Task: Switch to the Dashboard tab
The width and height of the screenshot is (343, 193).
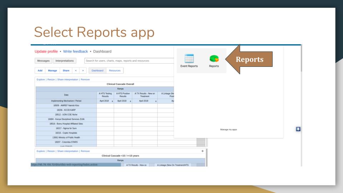Action: (97, 70)
